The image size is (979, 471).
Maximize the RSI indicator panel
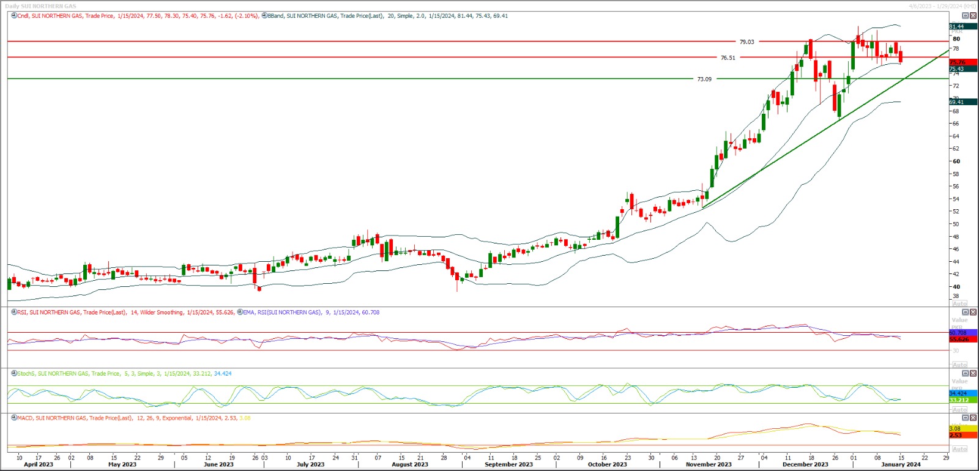tap(966, 312)
